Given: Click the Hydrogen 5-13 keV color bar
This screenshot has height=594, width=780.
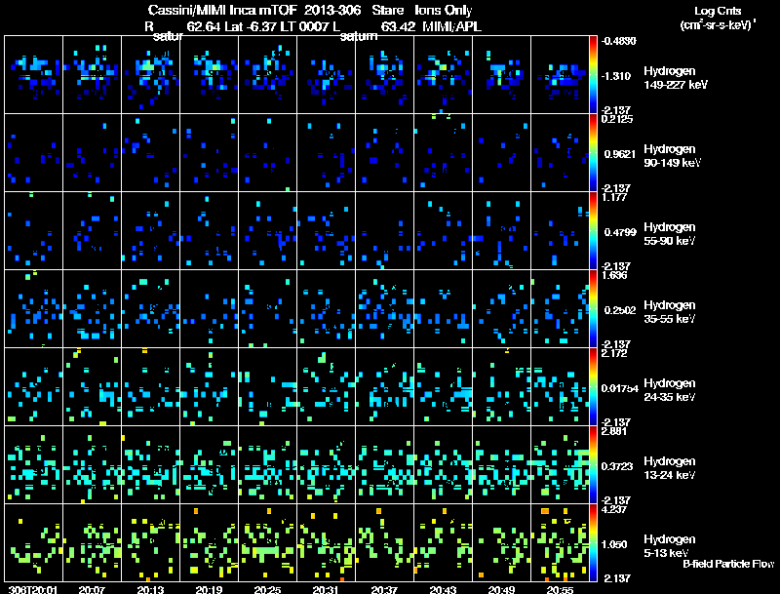Looking at the screenshot, I should (595, 542).
